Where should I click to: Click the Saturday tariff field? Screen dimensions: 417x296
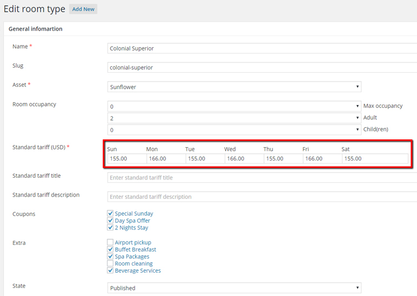(374, 158)
